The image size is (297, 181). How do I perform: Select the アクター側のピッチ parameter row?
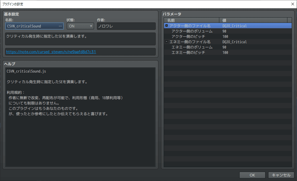[x=187, y=37]
